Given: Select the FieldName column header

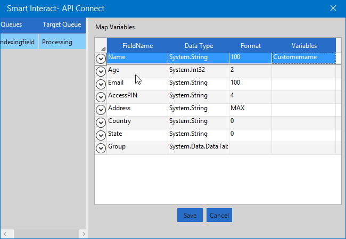Looking at the screenshot, I should [x=137, y=46].
